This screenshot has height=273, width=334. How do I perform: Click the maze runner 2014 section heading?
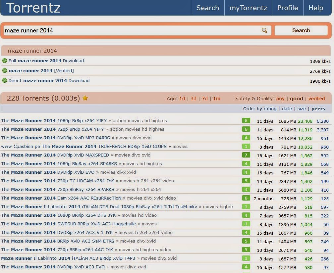[32, 51]
